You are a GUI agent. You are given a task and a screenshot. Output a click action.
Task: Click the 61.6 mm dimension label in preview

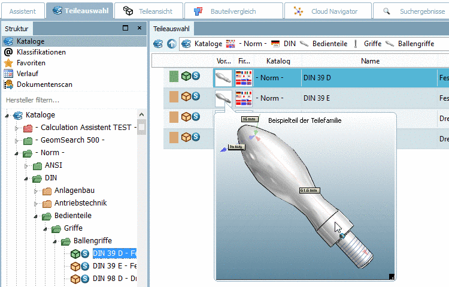point(310,191)
